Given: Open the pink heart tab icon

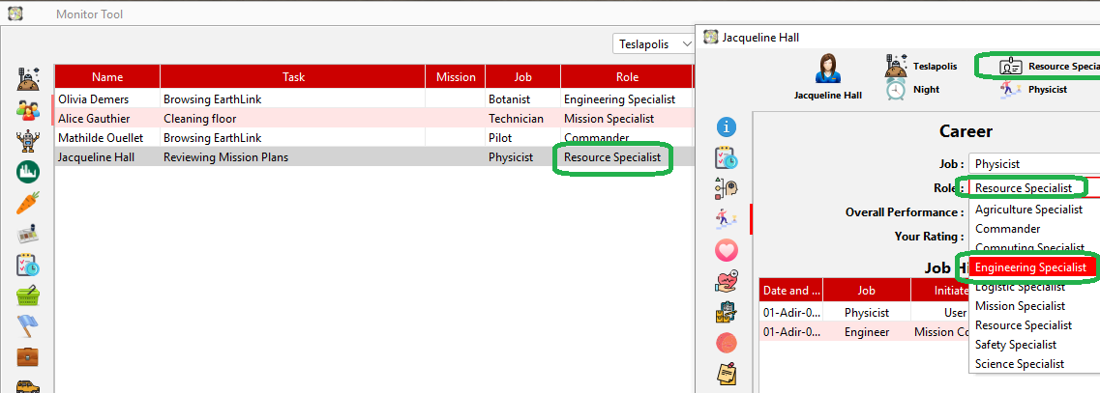Looking at the screenshot, I should [x=727, y=249].
